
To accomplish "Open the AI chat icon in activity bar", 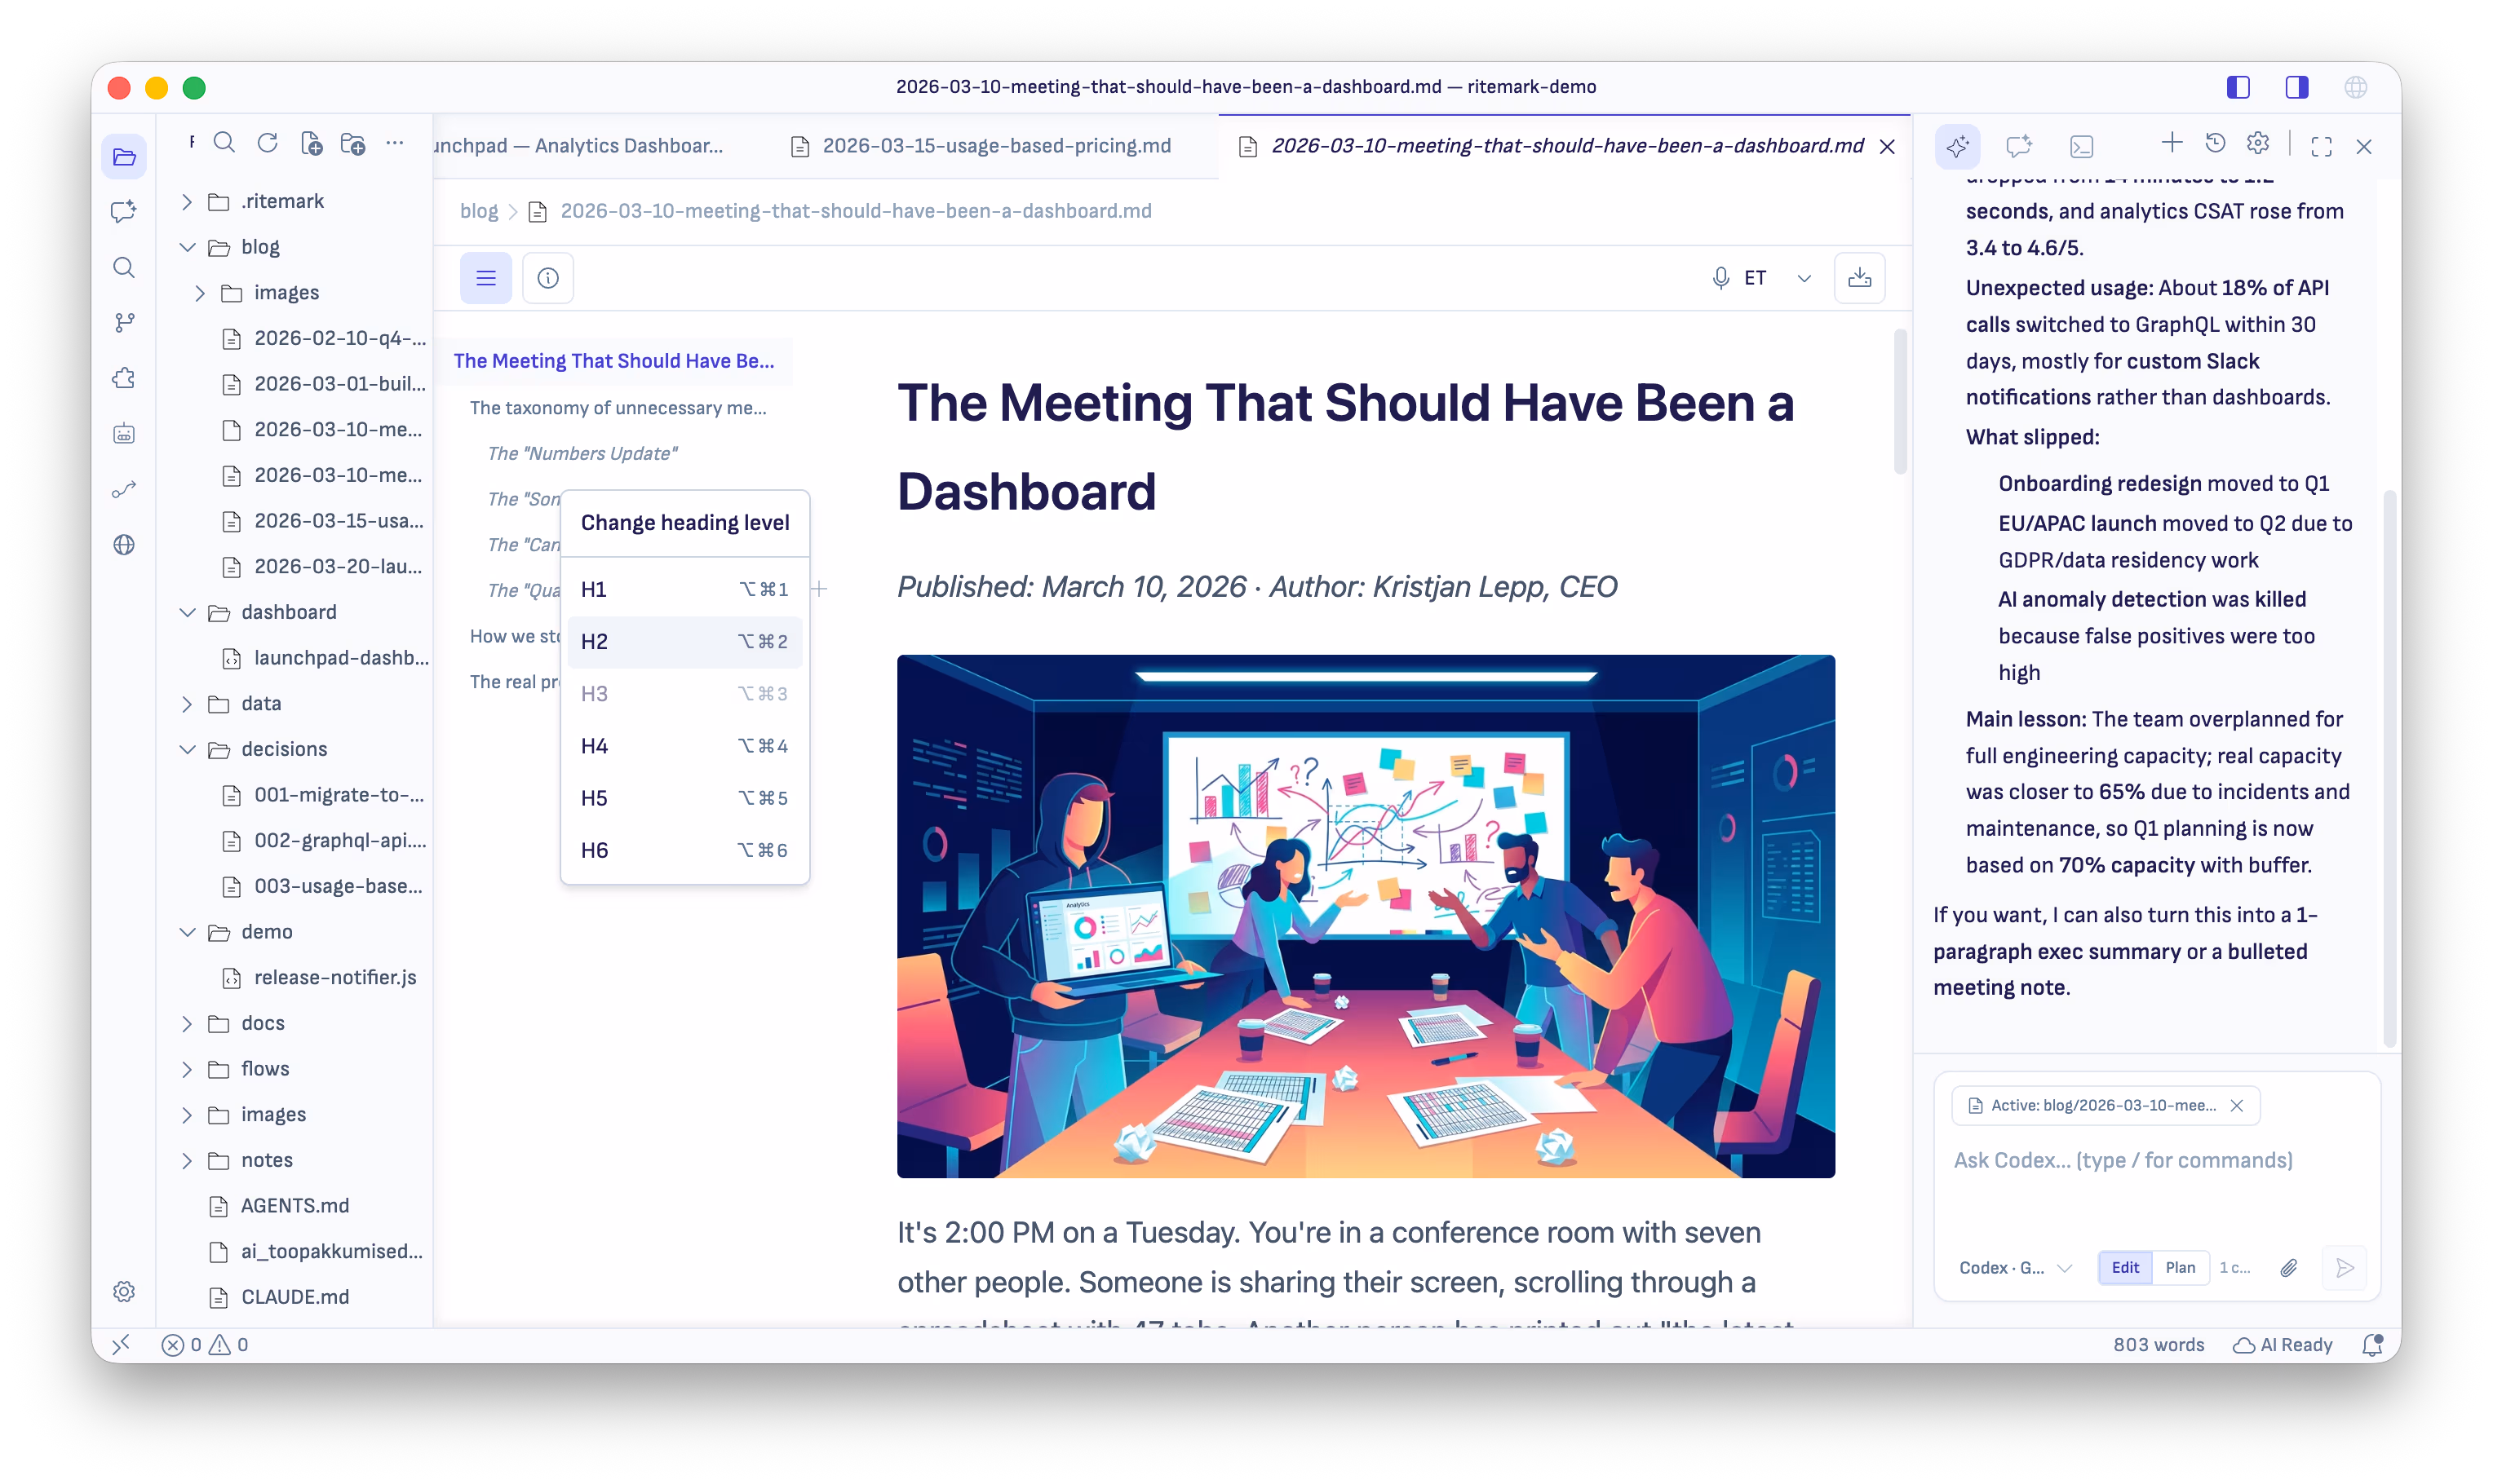I will [x=124, y=212].
